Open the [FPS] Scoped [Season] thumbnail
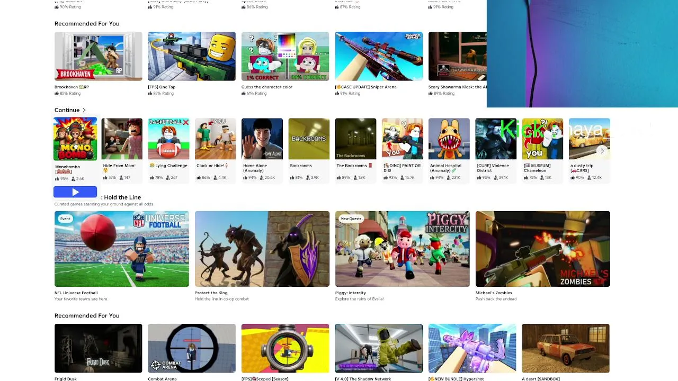This screenshot has height=381, width=678. pos(285,348)
